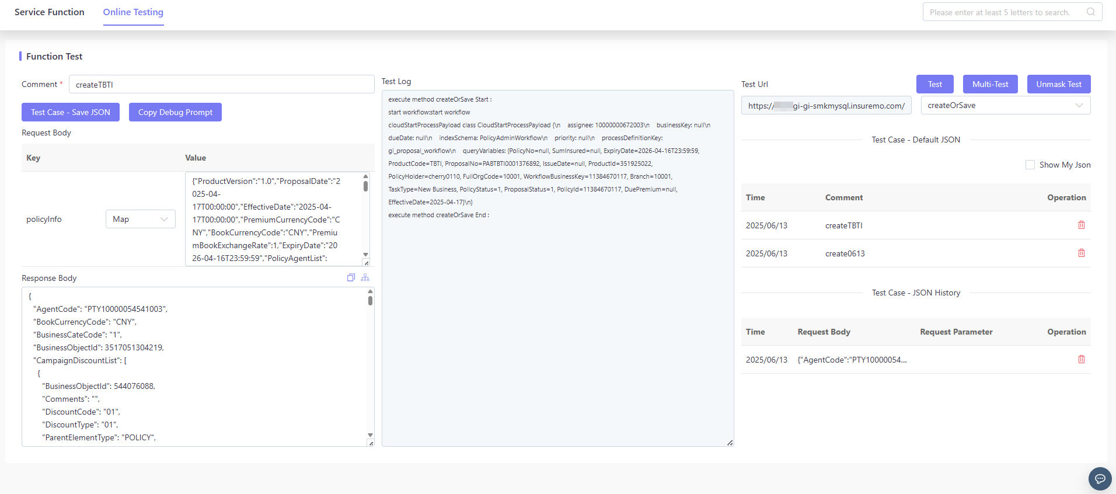Copy the response body via copy icon
Screen dimensions: 1116x494
(x=351, y=277)
